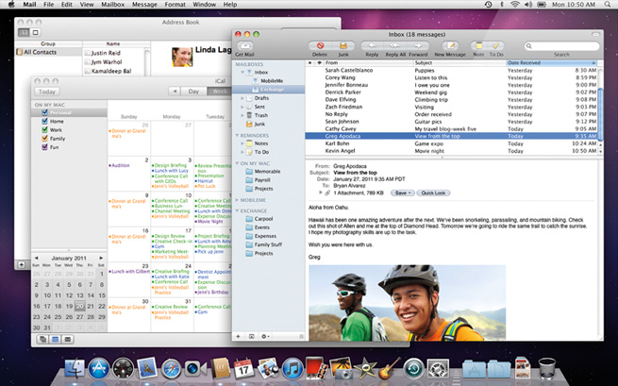Switch Address Book to card-only view button
618x386 pixels.
tap(36, 32)
